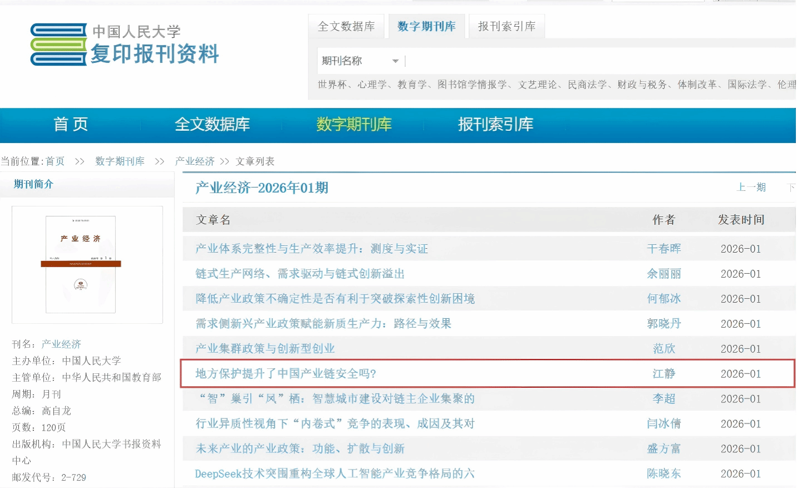The image size is (797, 488).
Task: Go to previous issue via 上一期
Action: 751,188
